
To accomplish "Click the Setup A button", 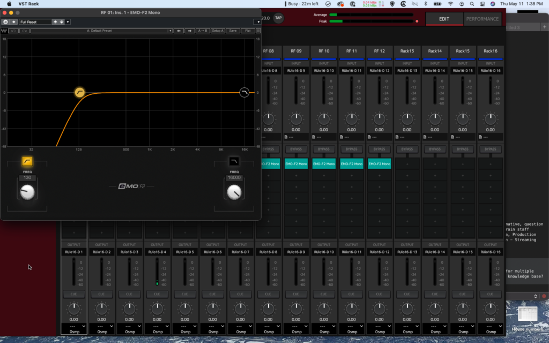I will [218, 31].
